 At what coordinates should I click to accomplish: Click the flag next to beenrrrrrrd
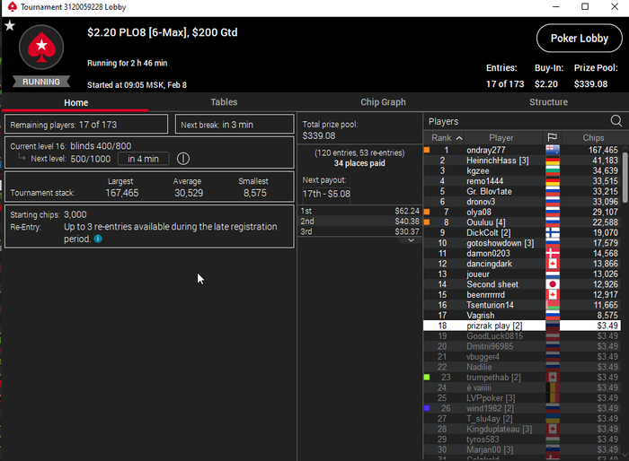[x=553, y=295]
